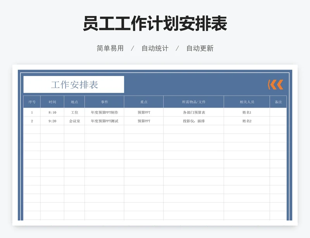Click the 自动统计 subtitle text
This screenshot has width=310, height=238.
pyautogui.click(x=155, y=48)
